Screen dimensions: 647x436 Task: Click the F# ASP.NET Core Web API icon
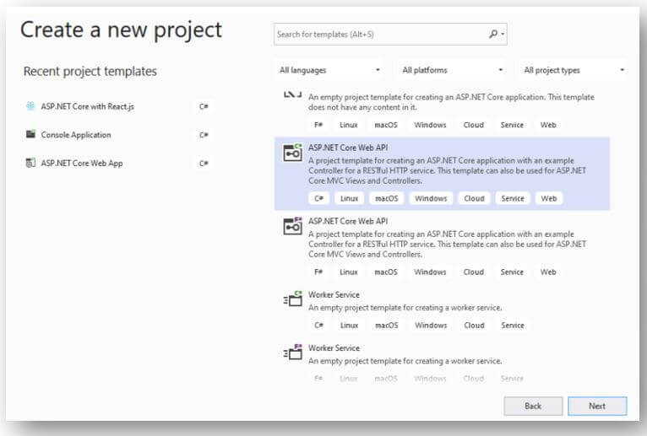coord(292,226)
